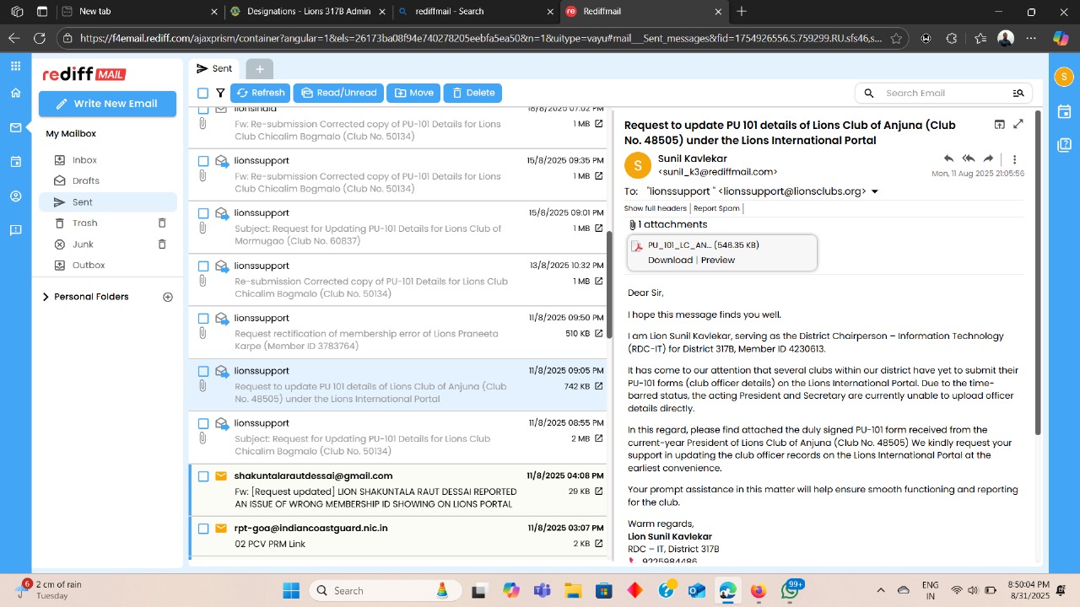Click the reply arrow icon in email header

948,158
